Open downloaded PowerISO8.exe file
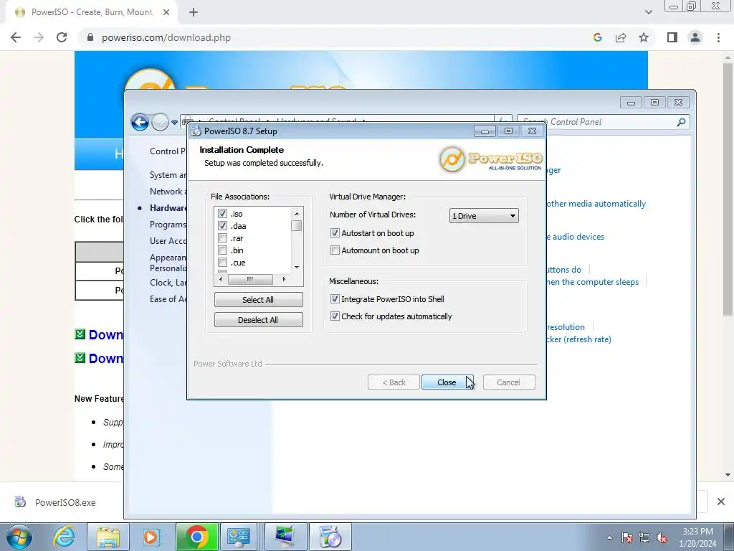 click(65, 502)
